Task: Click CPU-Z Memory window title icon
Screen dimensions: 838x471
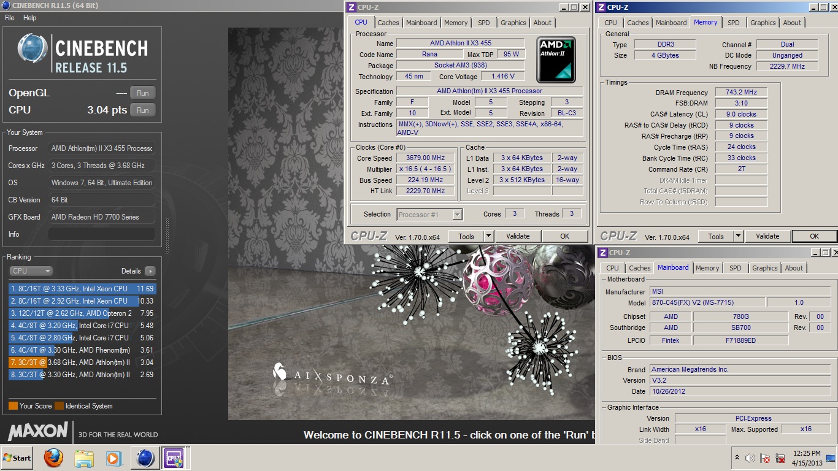Action: pos(601,7)
